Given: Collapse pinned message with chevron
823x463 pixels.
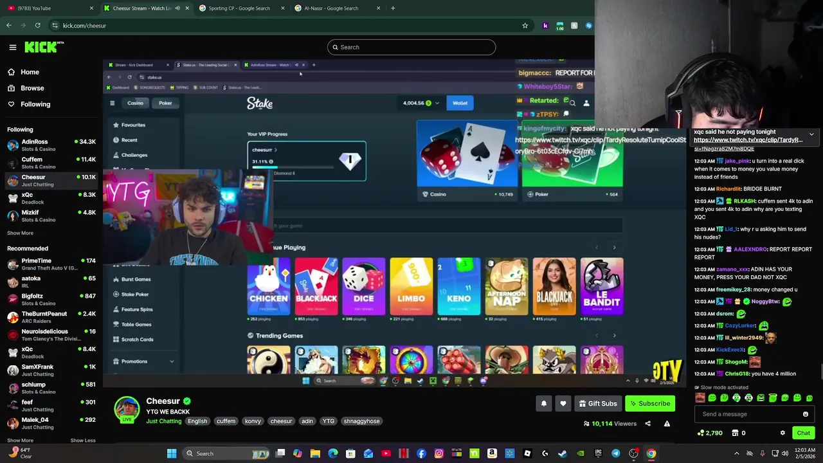Looking at the screenshot, I should click(811, 135).
